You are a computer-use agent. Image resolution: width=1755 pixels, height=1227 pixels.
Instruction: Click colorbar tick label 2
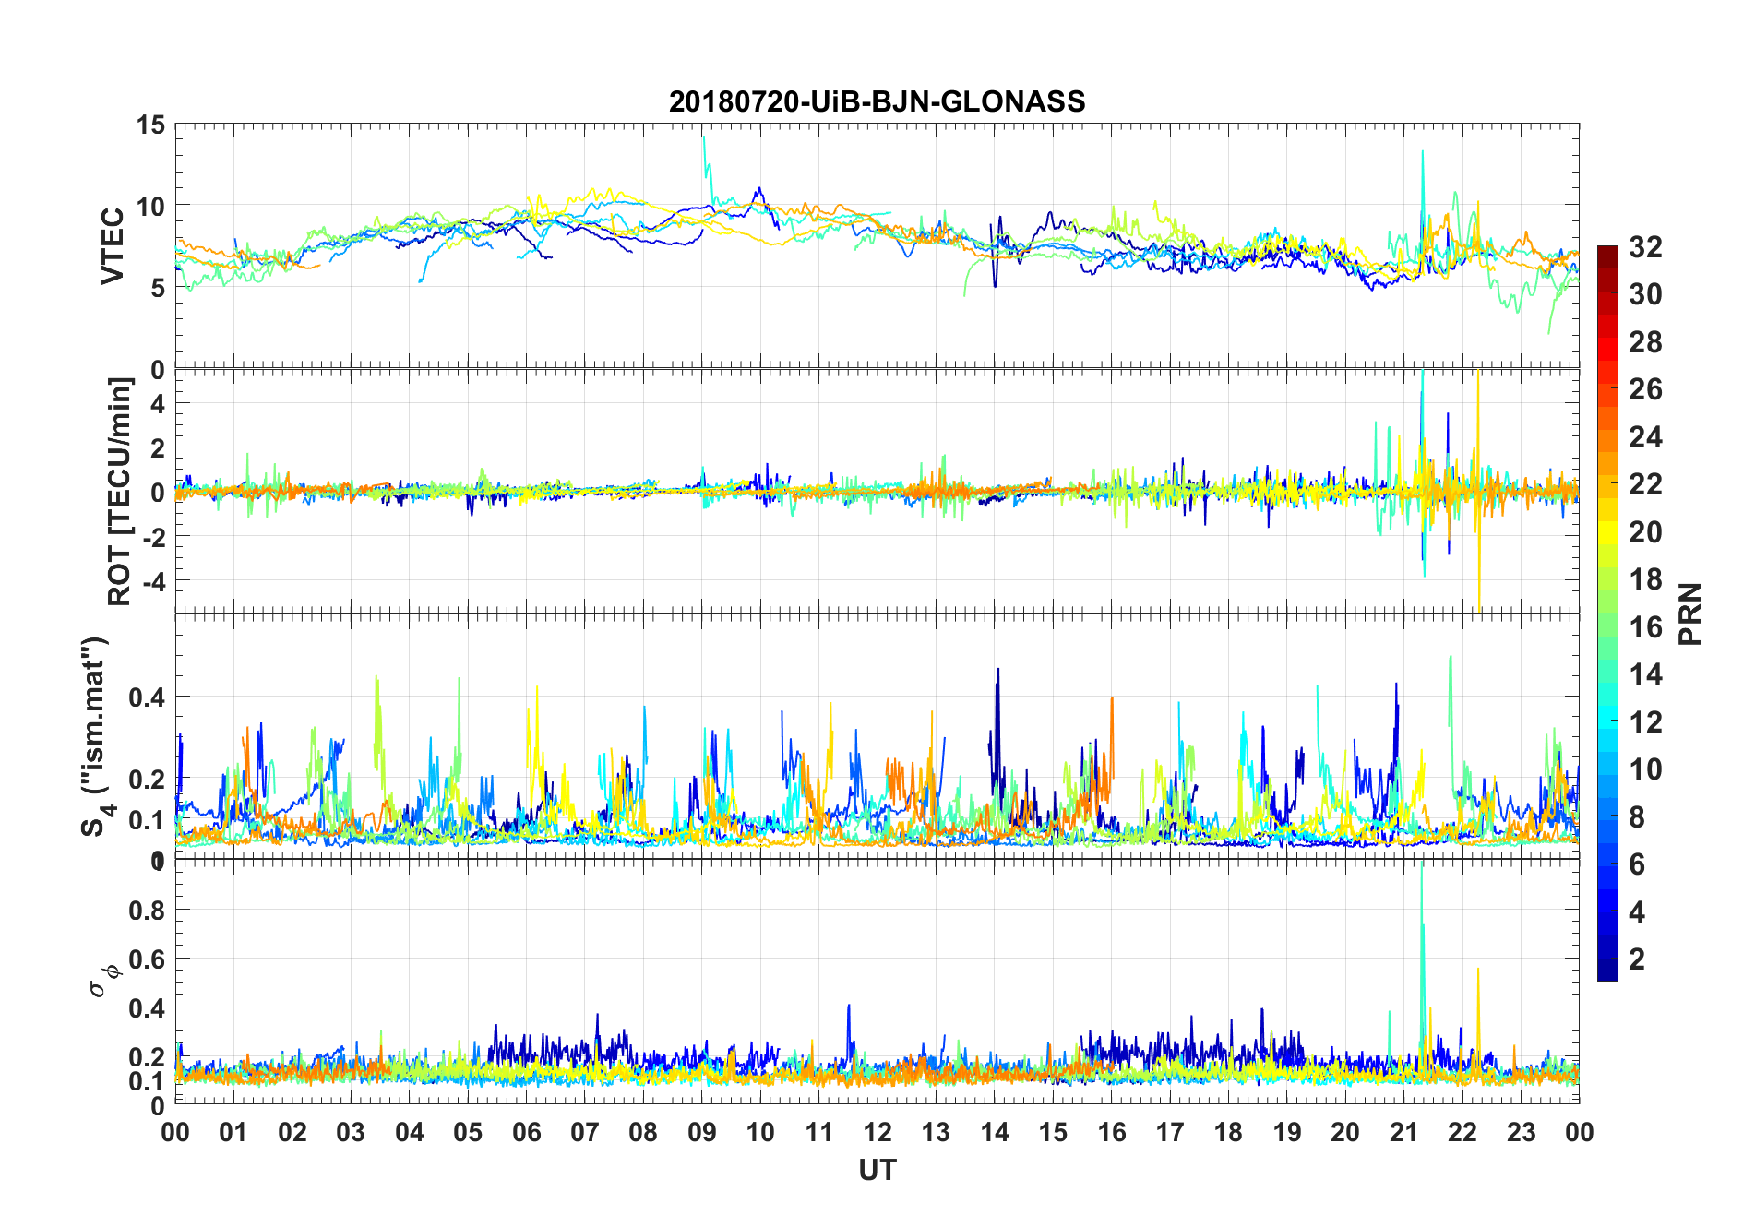click(x=1637, y=959)
